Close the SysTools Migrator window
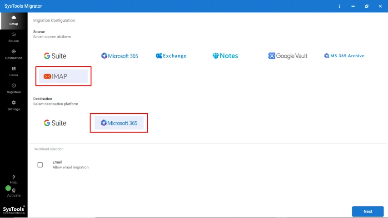Screen dimensions: 388x218 pos(380,6)
